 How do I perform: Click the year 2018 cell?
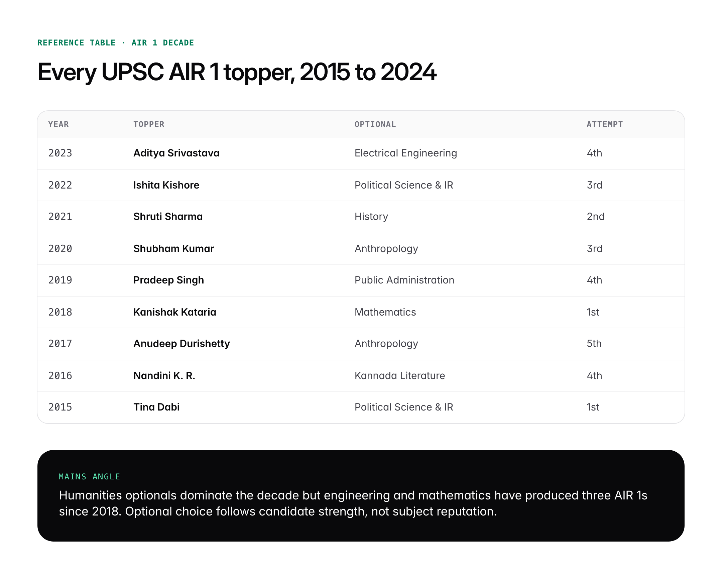pos(59,312)
